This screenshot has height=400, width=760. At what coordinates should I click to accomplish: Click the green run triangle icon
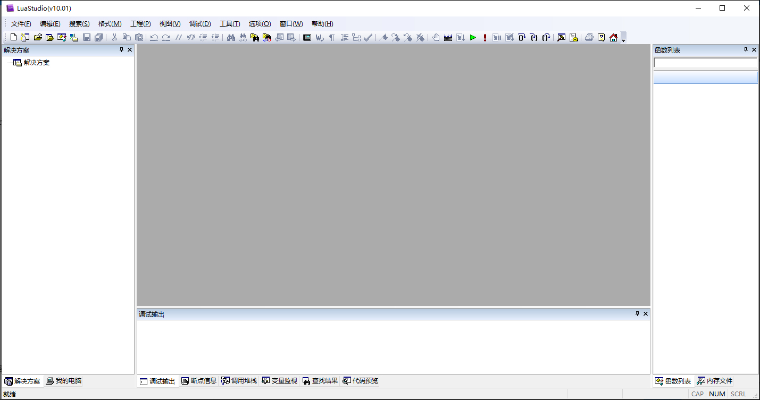point(472,37)
